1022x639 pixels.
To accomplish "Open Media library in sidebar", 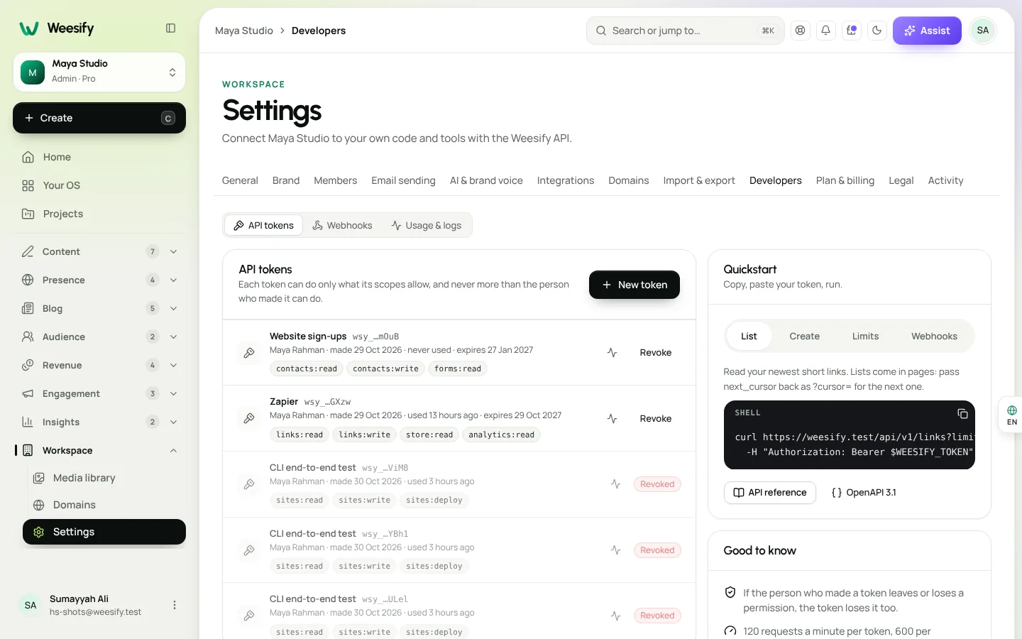I will pos(104,478).
